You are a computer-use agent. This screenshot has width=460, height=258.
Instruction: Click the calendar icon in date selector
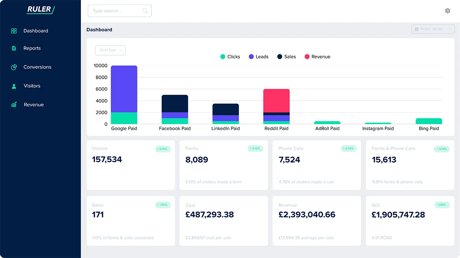(x=417, y=29)
